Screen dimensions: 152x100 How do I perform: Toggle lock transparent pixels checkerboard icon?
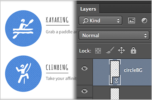coord(98,51)
